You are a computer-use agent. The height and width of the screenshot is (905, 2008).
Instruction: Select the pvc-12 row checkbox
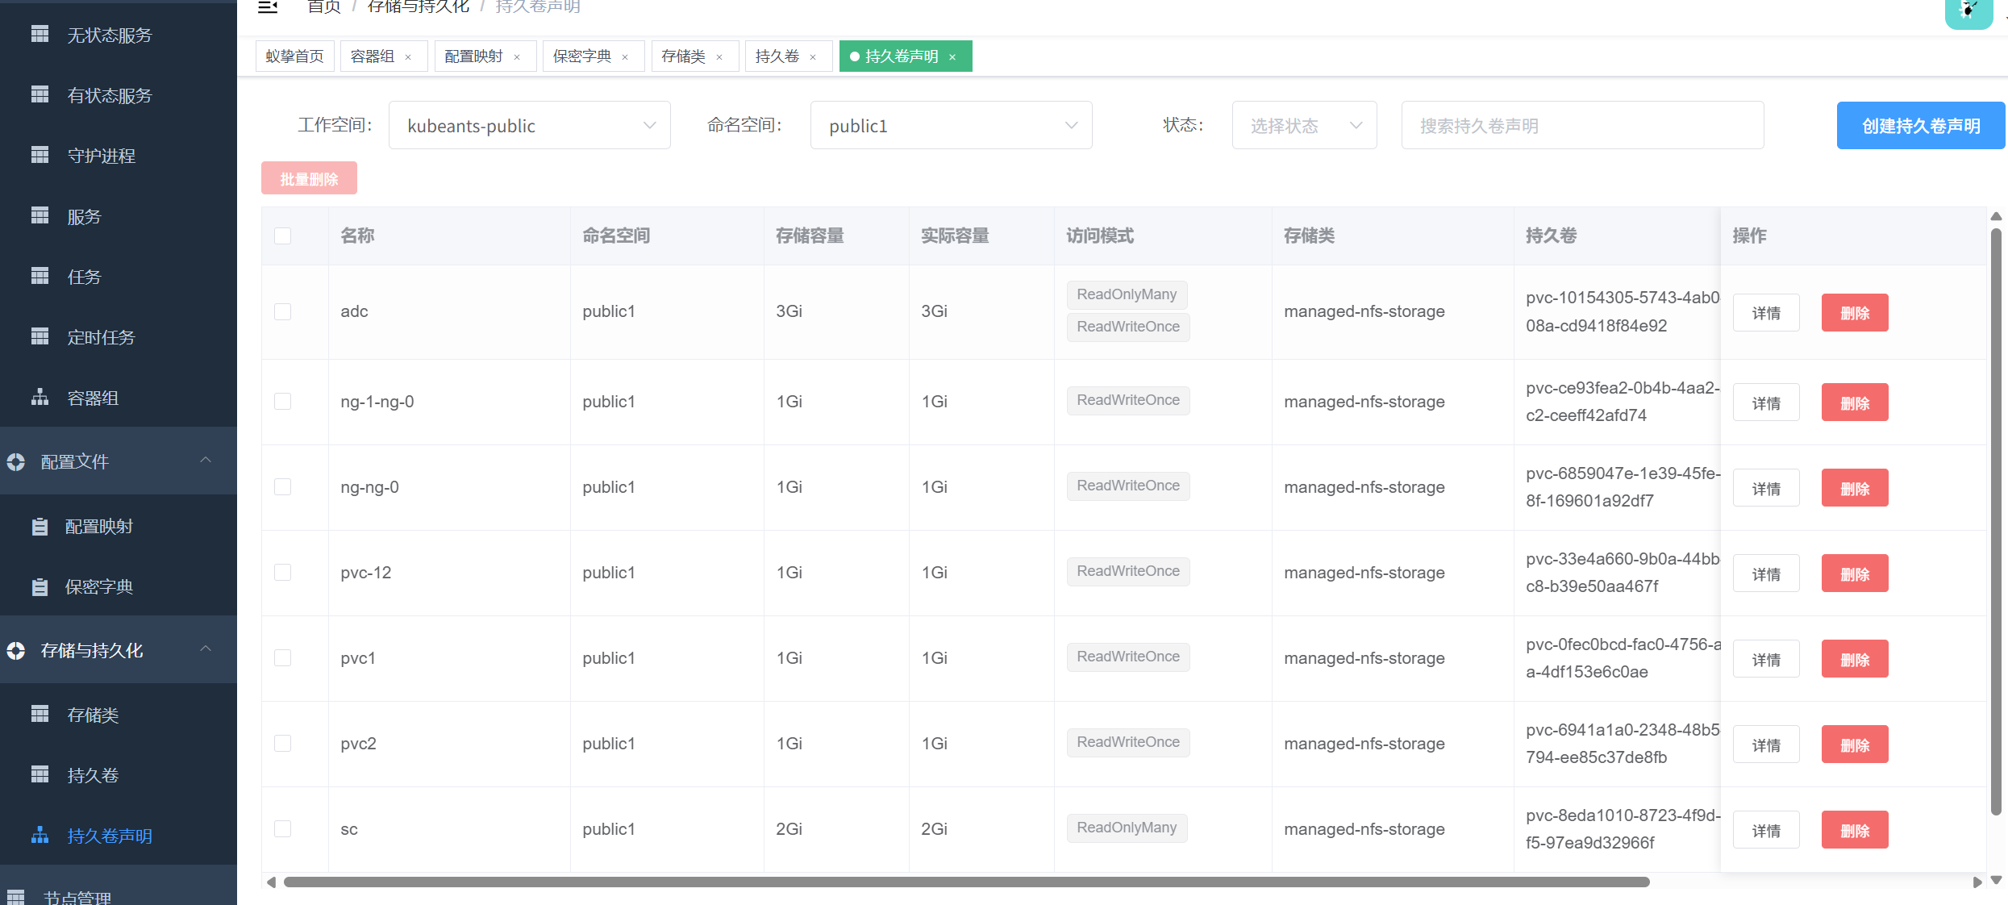click(x=282, y=573)
